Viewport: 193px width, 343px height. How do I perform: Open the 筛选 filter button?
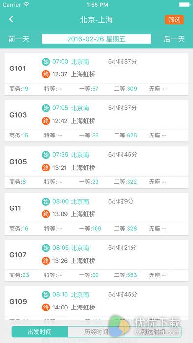(x=174, y=20)
